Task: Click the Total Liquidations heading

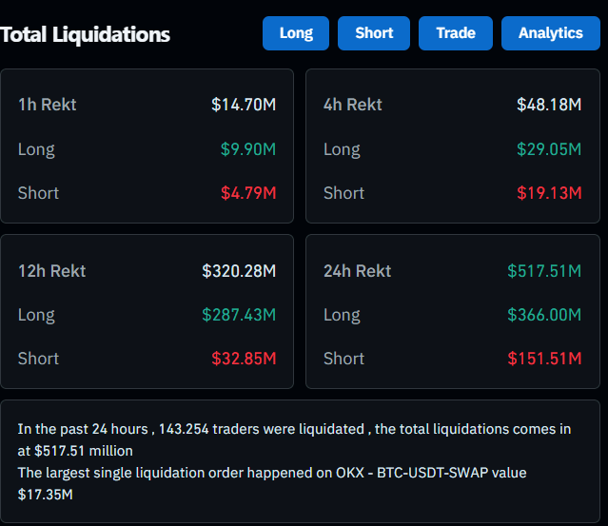Action: point(86,35)
